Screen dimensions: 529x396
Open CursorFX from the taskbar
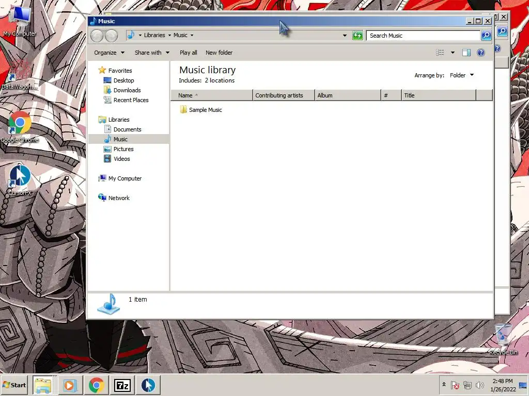click(x=148, y=385)
